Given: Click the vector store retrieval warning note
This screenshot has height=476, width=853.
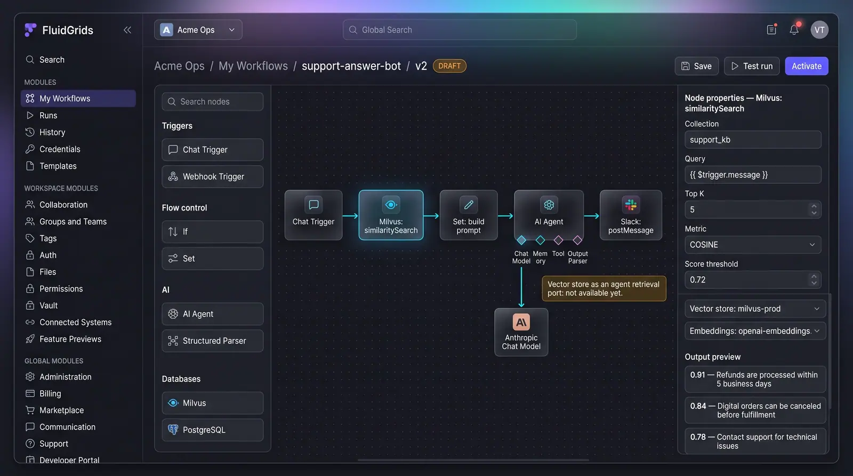Looking at the screenshot, I should pyautogui.click(x=603, y=288).
